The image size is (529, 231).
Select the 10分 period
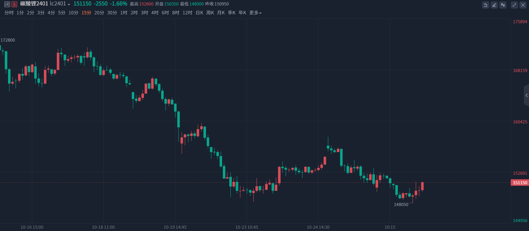click(x=73, y=13)
